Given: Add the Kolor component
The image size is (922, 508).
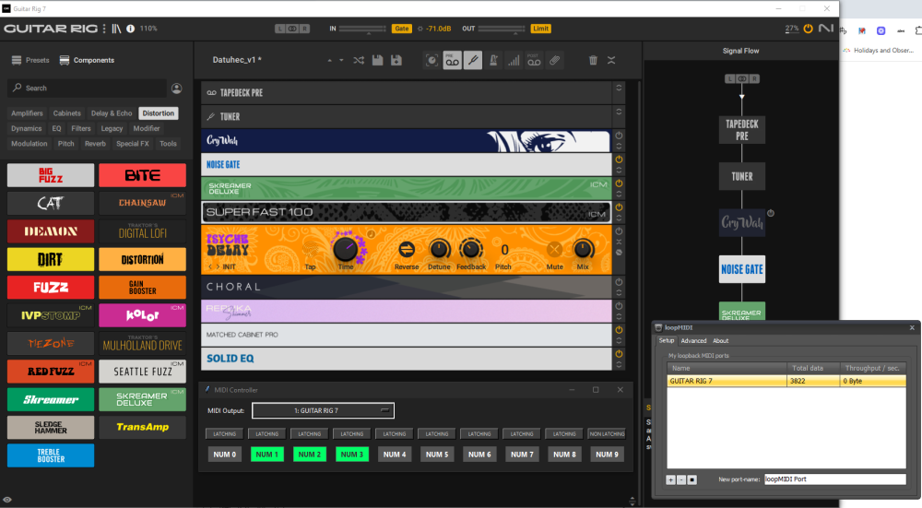Looking at the screenshot, I should click(x=142, y=315).
